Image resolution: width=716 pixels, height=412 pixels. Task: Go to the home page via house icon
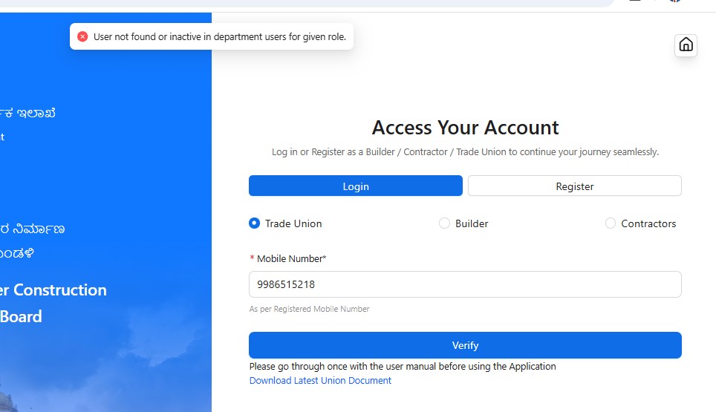point(686,45)
